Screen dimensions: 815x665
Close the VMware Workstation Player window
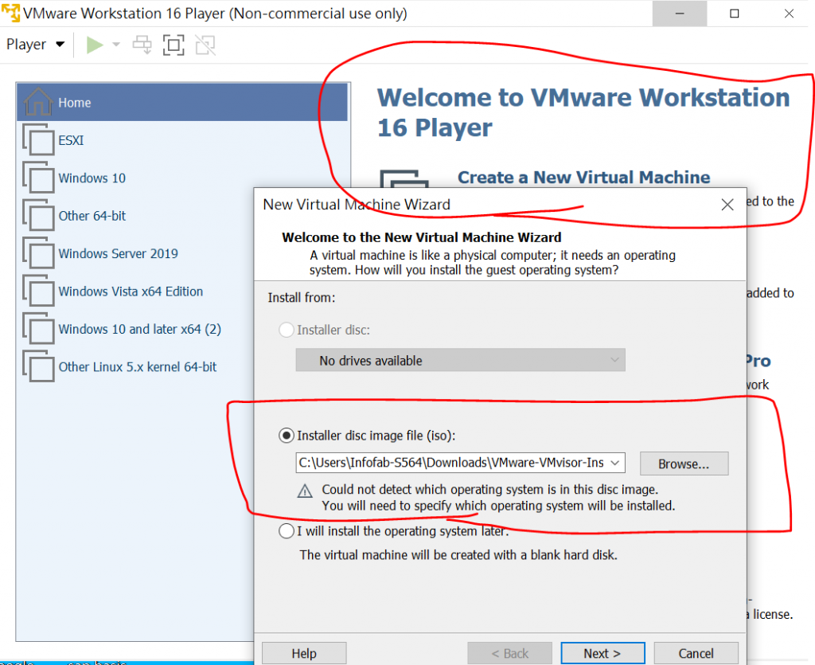pyautogui.click(x=789, y=14)
